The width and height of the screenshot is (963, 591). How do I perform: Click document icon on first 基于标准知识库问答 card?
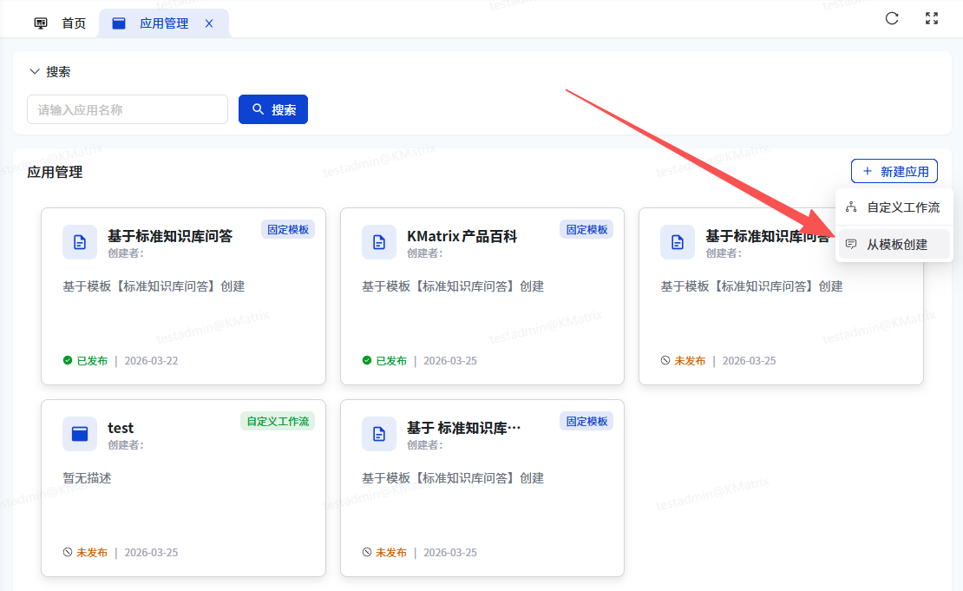coord(80,242)
